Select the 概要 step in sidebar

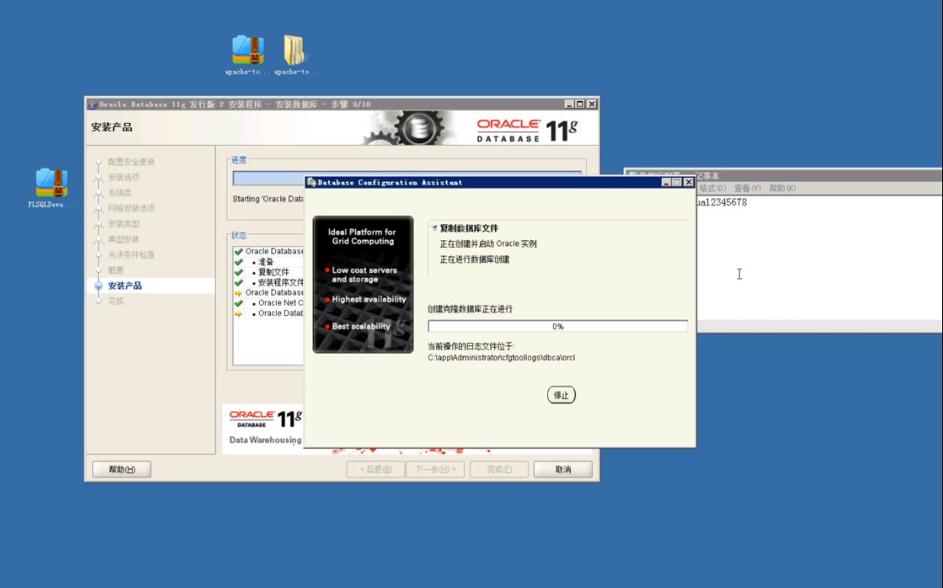click(x=115, y=270)
